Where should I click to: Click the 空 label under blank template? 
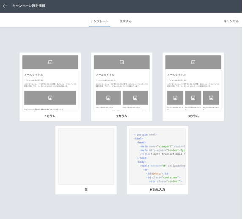86,189
